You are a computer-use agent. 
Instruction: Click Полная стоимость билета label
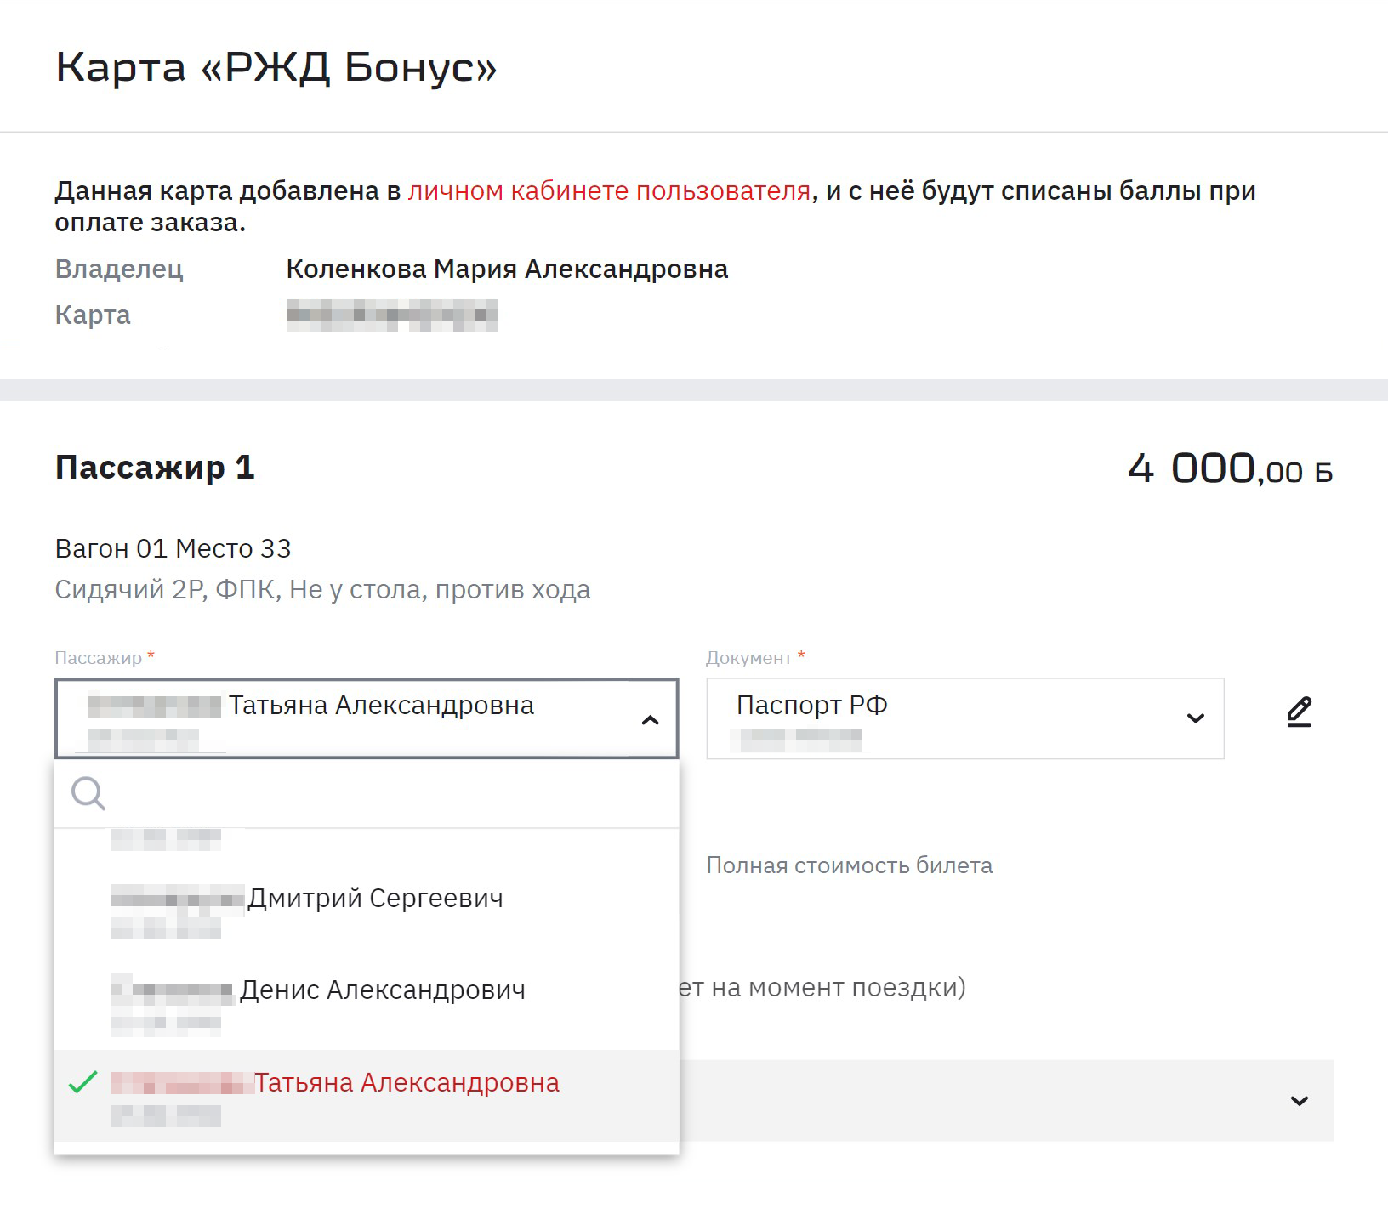point(849,865)
